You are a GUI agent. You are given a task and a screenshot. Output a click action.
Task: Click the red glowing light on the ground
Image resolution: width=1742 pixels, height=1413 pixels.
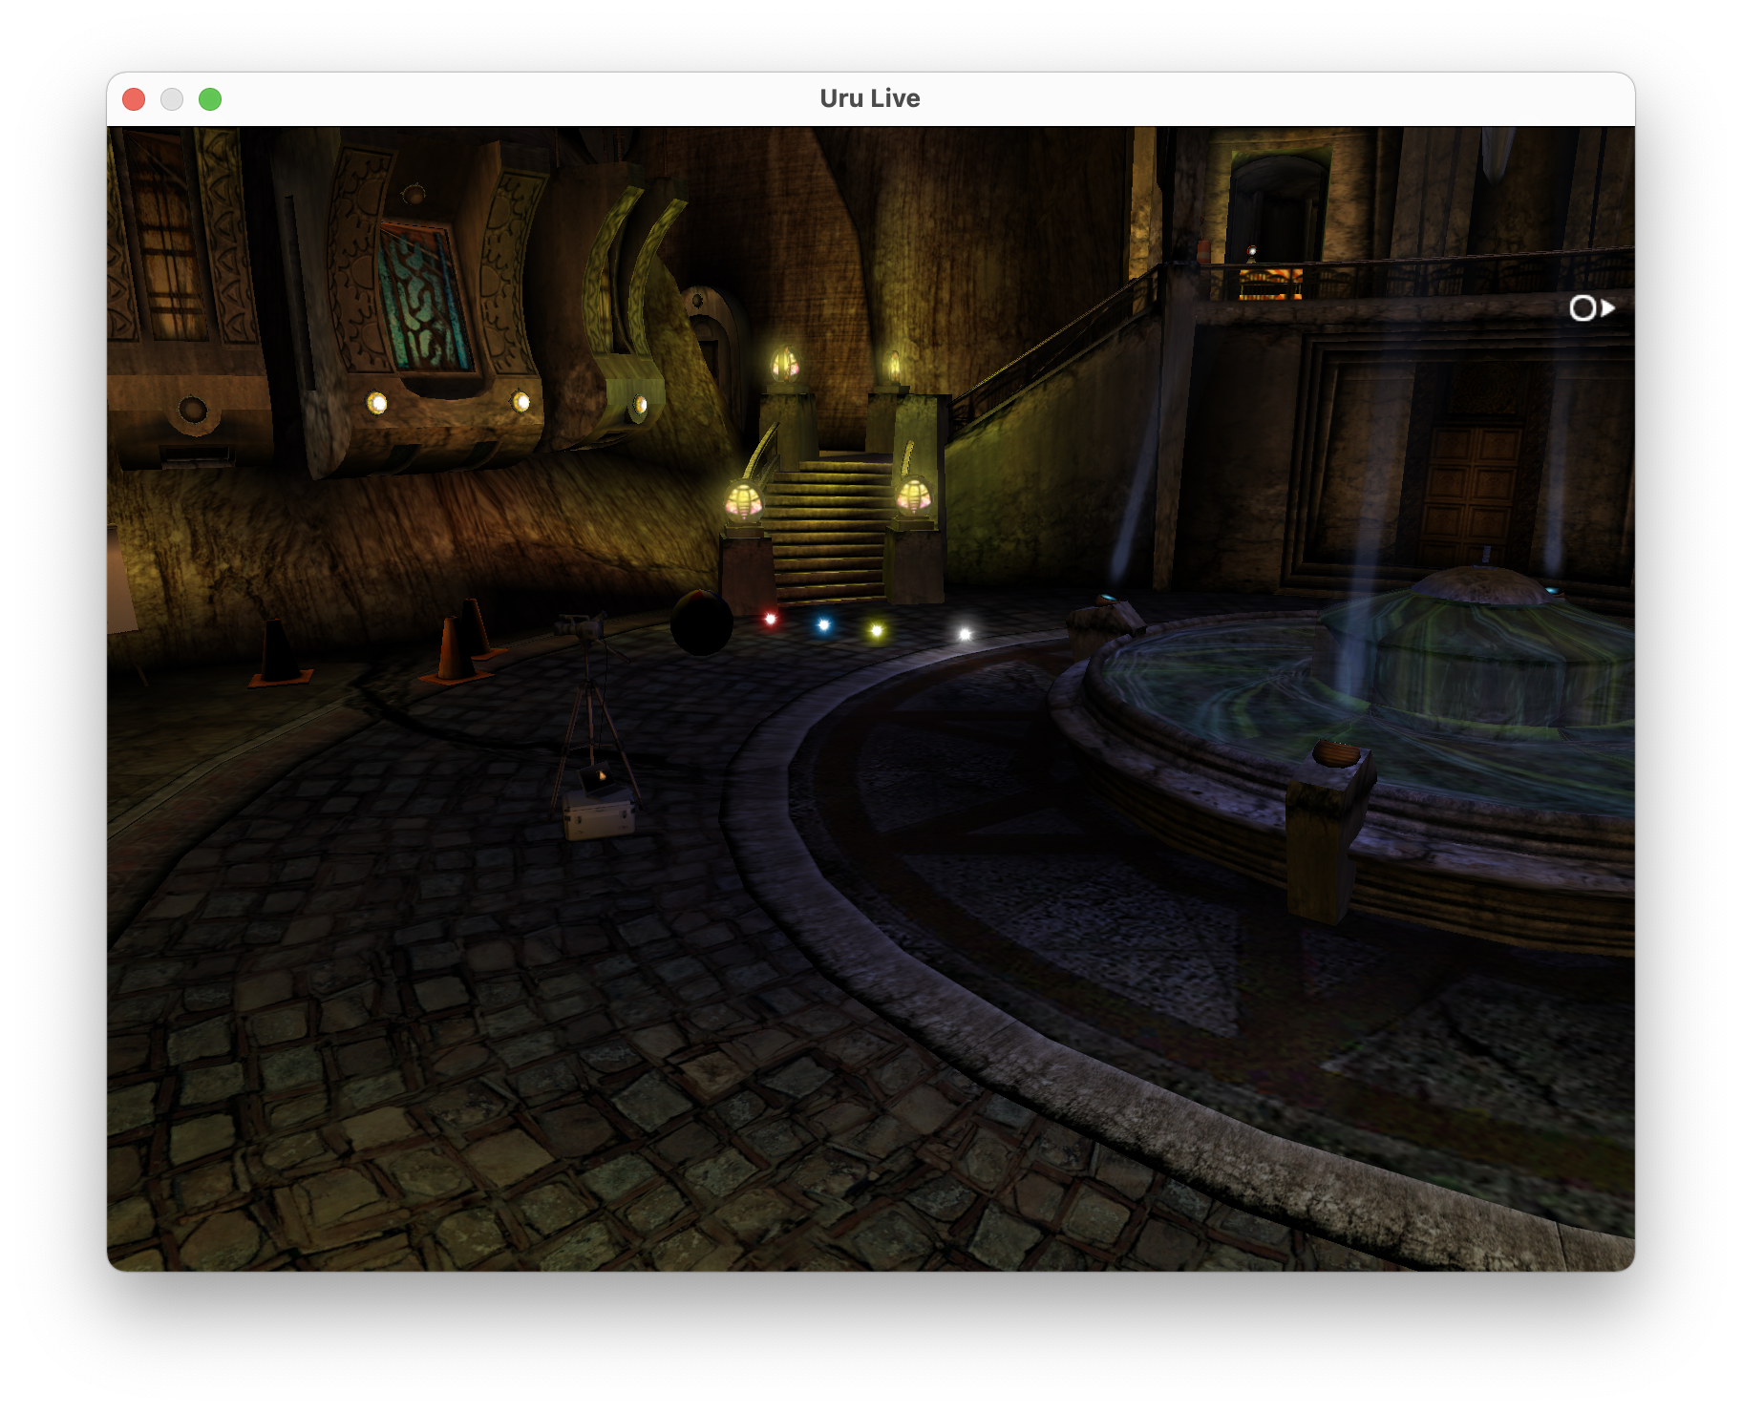click(771, 620)
